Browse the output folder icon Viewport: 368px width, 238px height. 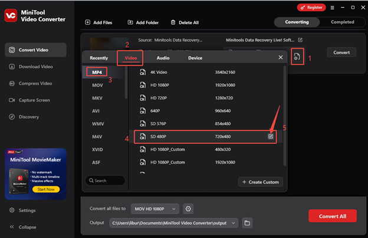tap(247, 223)
